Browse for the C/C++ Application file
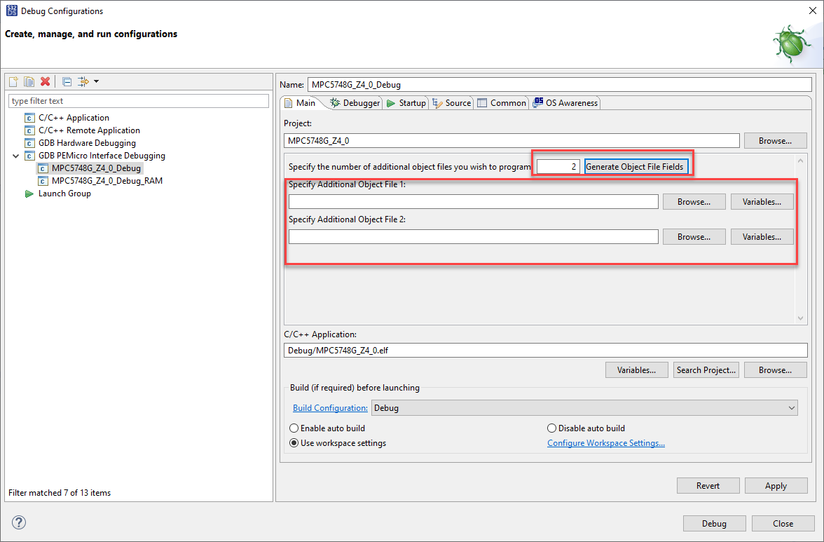The image size is (824, 542). click(x=775, y=370)
